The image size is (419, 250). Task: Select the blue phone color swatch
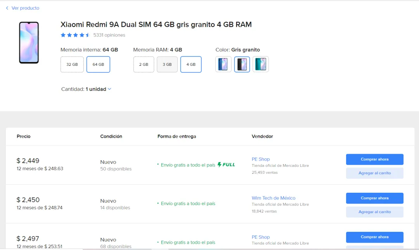[x=223, y=64]
